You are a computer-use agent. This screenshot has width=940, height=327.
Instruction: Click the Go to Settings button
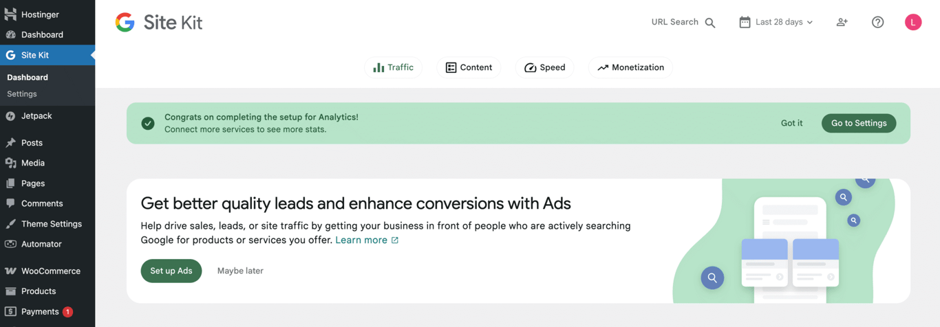point(859,123)
